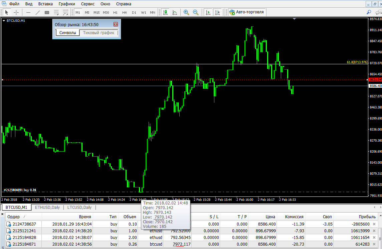This screenshot has height=249, width=382.
Task: Open the Сервис menu
Action: pos(88,4)
